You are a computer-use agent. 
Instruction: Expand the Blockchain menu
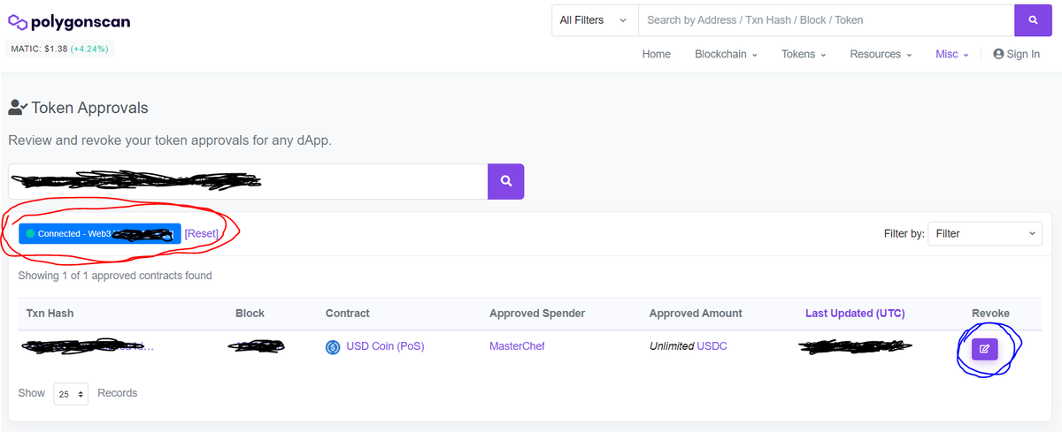coord(726,54)
